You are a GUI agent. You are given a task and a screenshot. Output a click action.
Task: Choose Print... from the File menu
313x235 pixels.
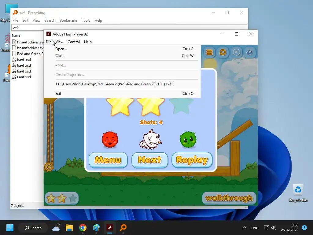coord(122,65)
